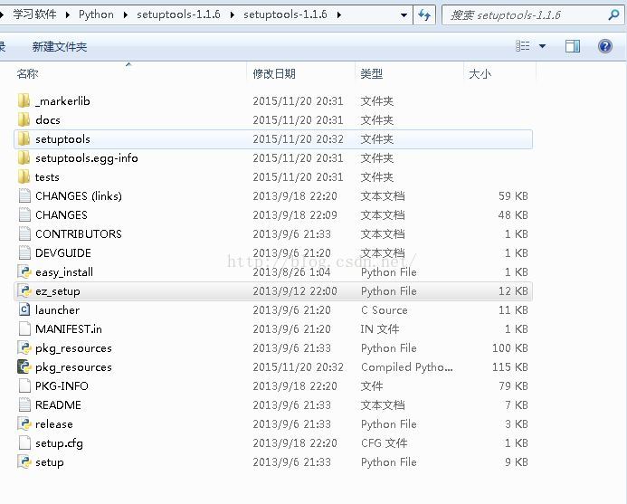Expand the arrow after 学习软件 breadcrumb
The height and width of the screenshot is (504, 627).
click(68, 14)
